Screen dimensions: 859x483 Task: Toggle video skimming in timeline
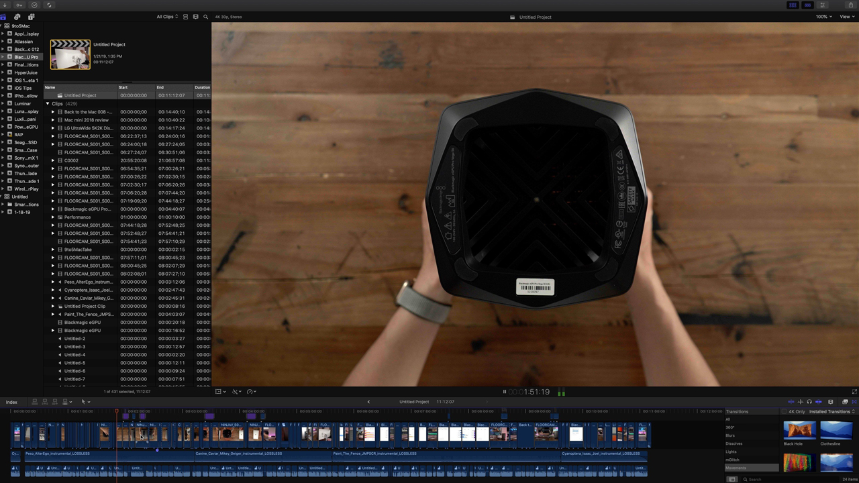[791, 402]
